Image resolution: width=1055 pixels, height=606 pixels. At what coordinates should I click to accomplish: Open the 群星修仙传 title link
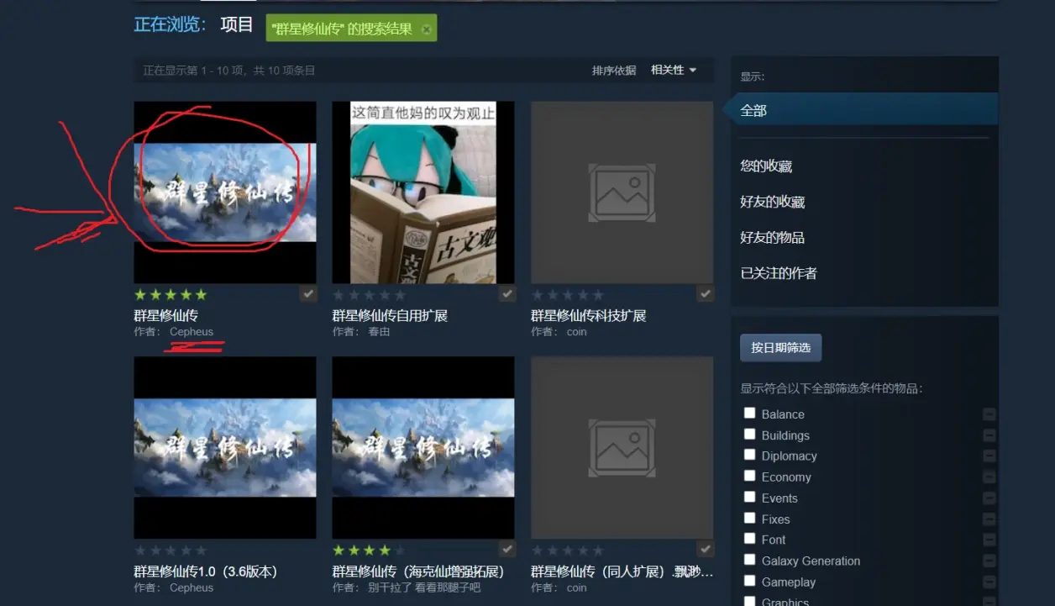(166, 316)
